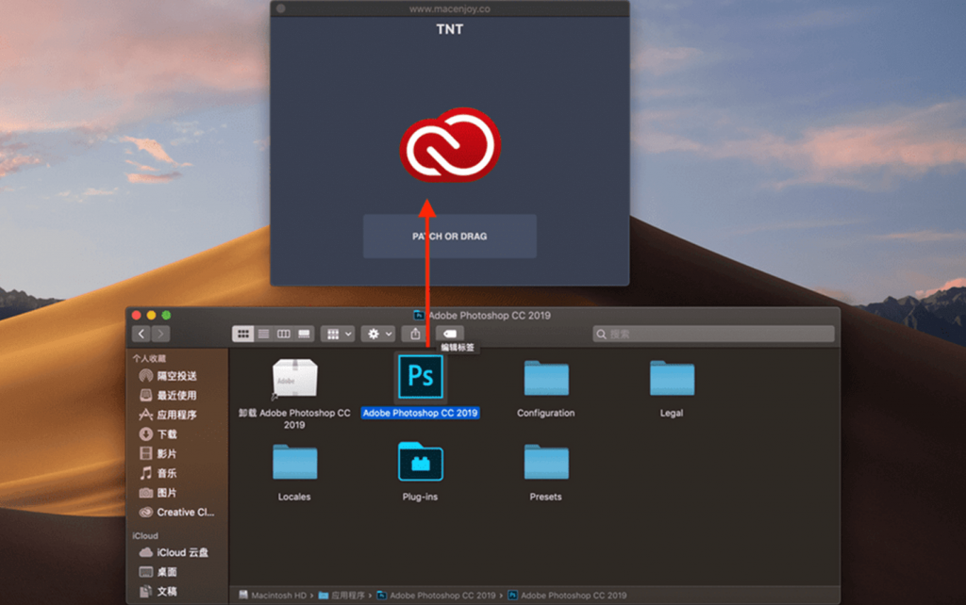The image size is (966, 605).
Task: Open the Legal folder
Action: click(672, 377)
